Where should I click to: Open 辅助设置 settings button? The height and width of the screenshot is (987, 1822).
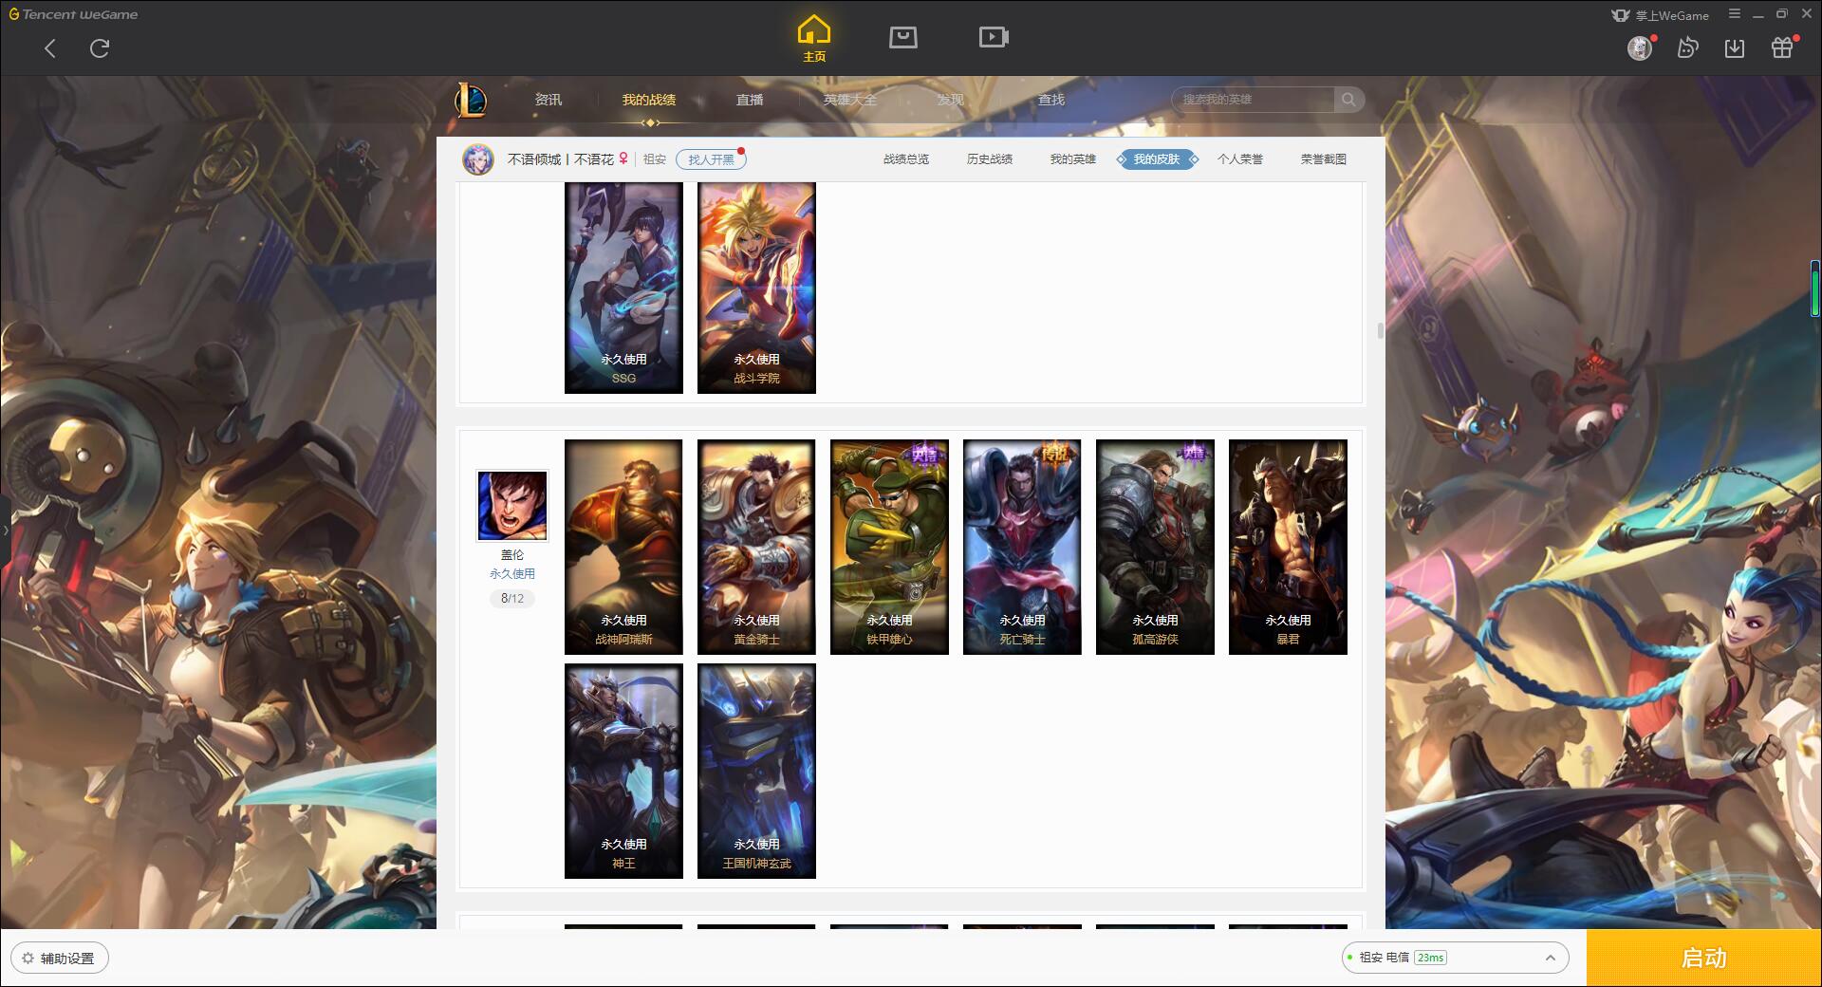point(59,959)
